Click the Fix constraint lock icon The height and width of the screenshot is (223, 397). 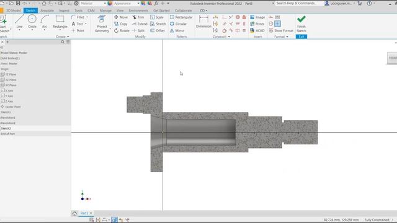pyautogui.click(x=244, y=17)
